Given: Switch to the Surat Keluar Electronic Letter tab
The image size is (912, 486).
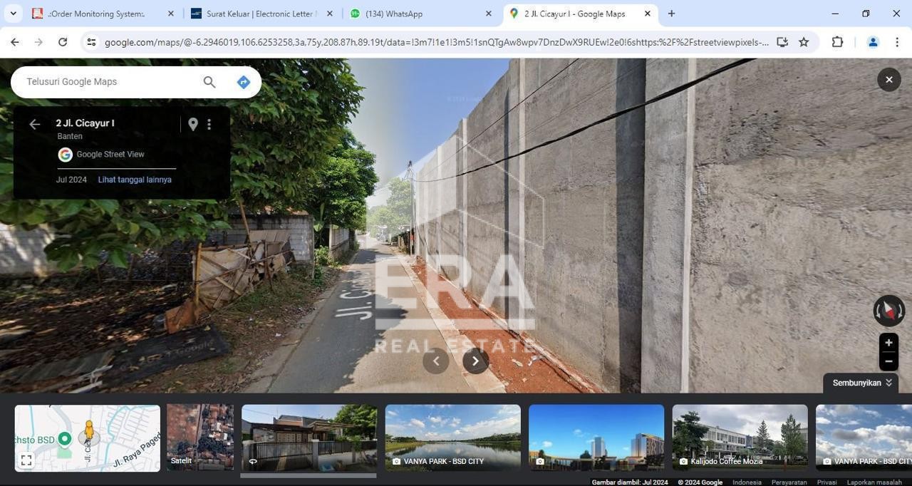Looking at the screenshot, I should coord(261,14).
